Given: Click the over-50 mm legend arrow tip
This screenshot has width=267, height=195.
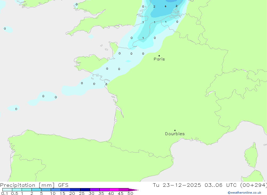Looking at the screenshot, I should pyautogui.click(x=134, y=190).
